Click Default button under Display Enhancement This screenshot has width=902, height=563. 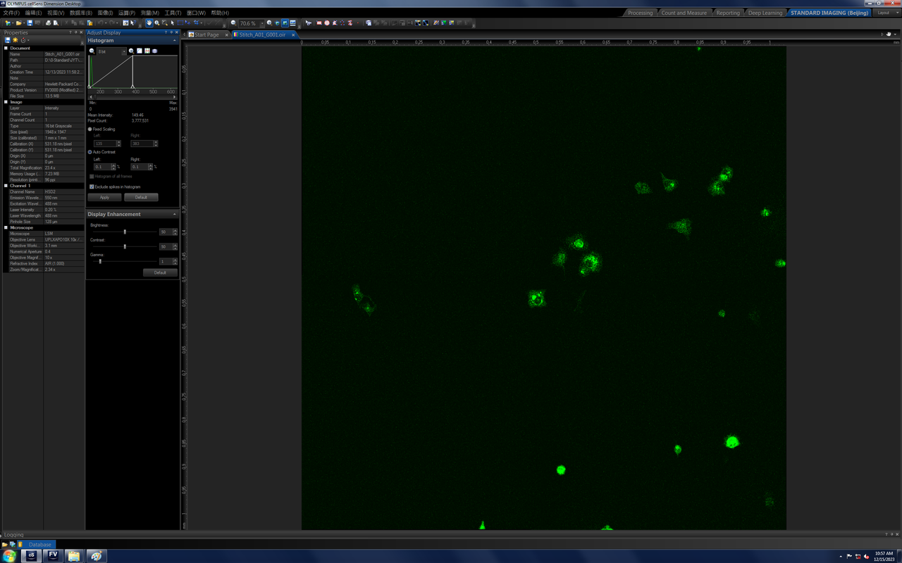click(160, 272)
